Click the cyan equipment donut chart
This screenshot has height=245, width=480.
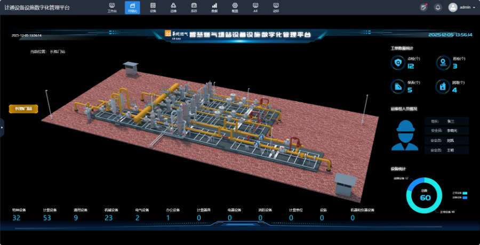coord(425,195)
